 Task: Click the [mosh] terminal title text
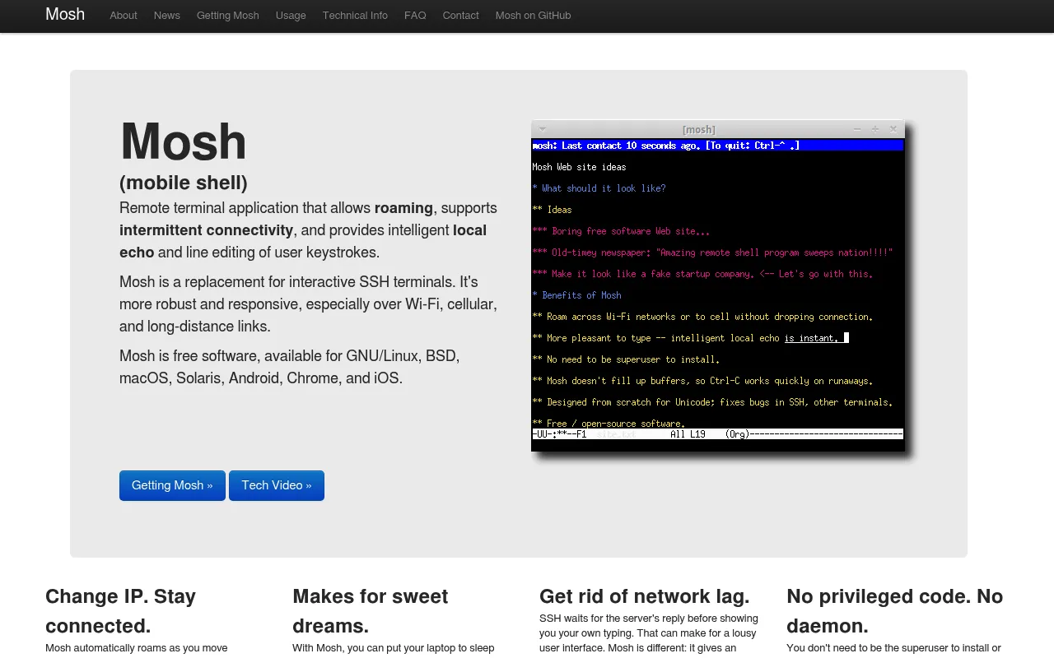coord(699,130)
